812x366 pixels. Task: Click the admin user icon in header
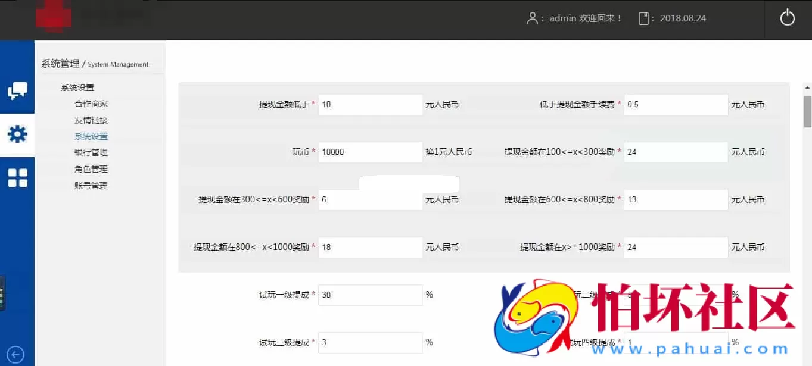coord(532,18)
